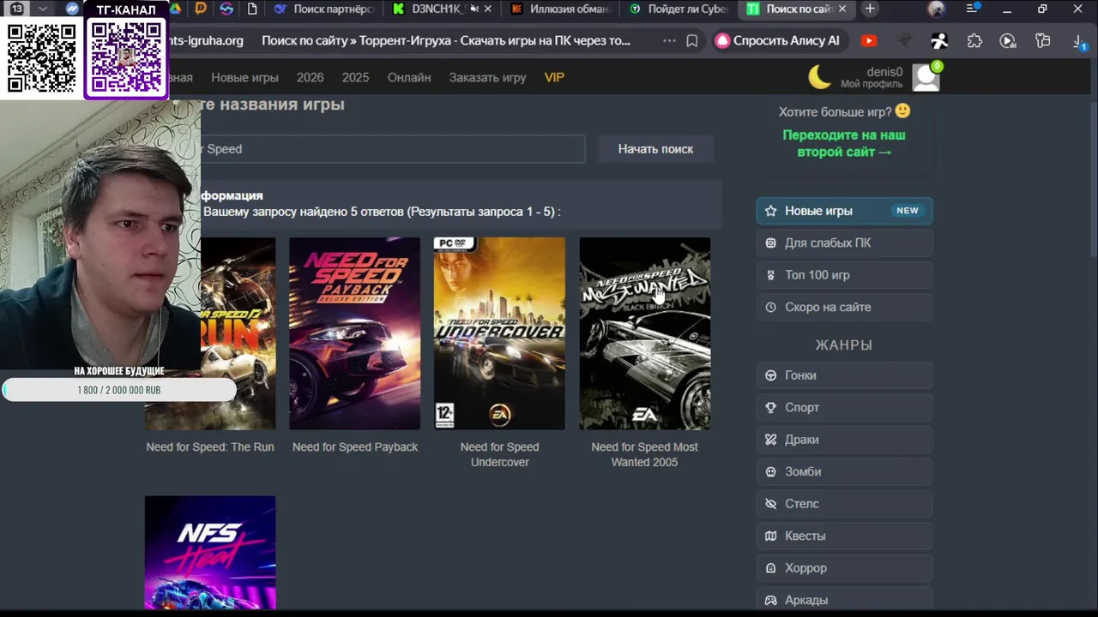This screenshot has height=617, width=1098.
Task: Click the Для слабых ПК label
Action: click(828, 243)
